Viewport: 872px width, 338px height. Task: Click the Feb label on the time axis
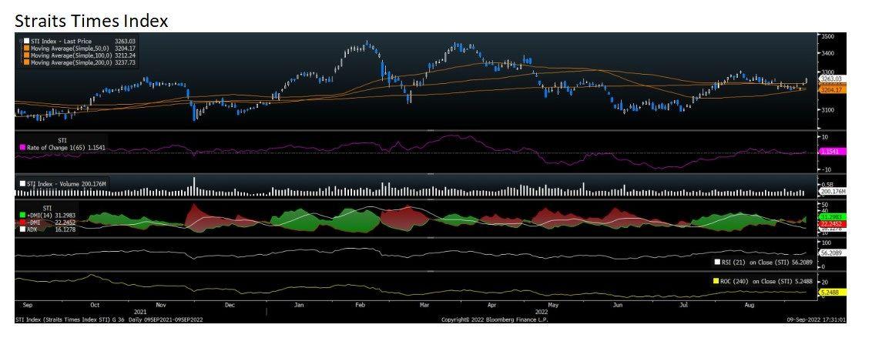(x=359, y=306)
